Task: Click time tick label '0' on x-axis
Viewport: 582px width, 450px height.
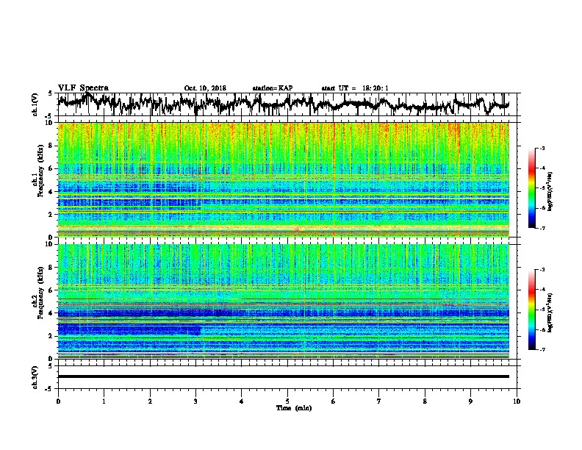Action: pos(58,401)
